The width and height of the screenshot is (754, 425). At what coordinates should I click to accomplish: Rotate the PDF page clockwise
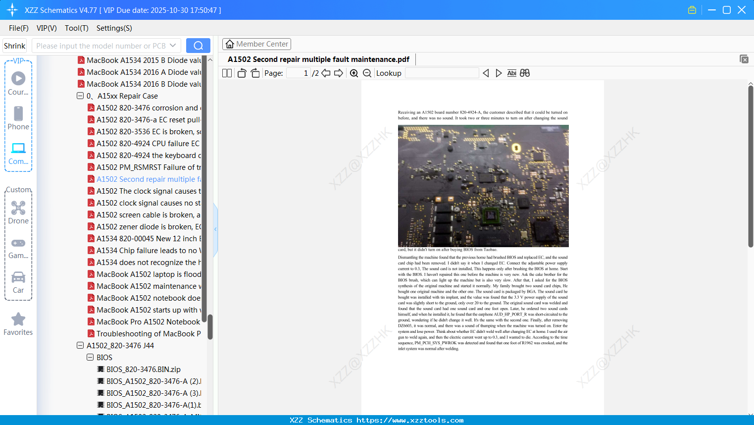(x=255, y=73)
